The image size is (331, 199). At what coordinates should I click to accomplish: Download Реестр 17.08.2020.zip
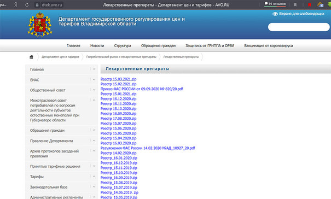118,119
